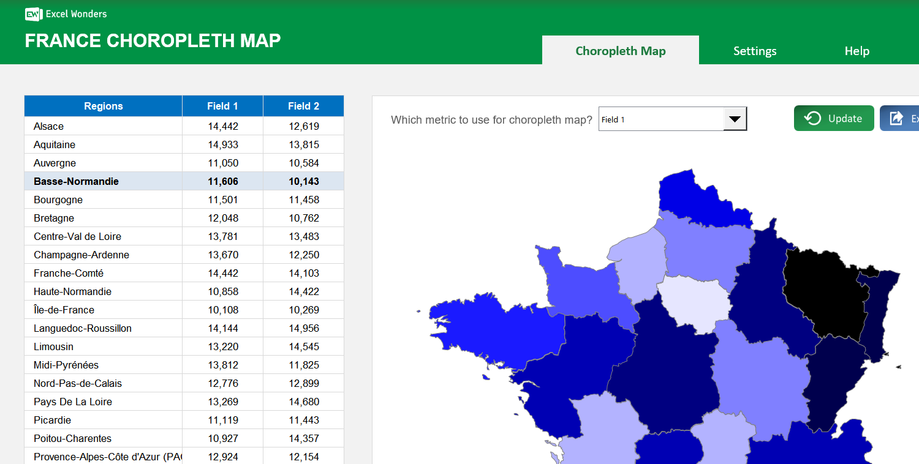Click the Poitou-Charentes row in the table

[103, 438]
